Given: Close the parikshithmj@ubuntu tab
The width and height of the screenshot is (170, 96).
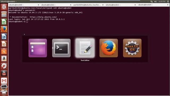Looking at the screenshot, I should tap(103, 5).
